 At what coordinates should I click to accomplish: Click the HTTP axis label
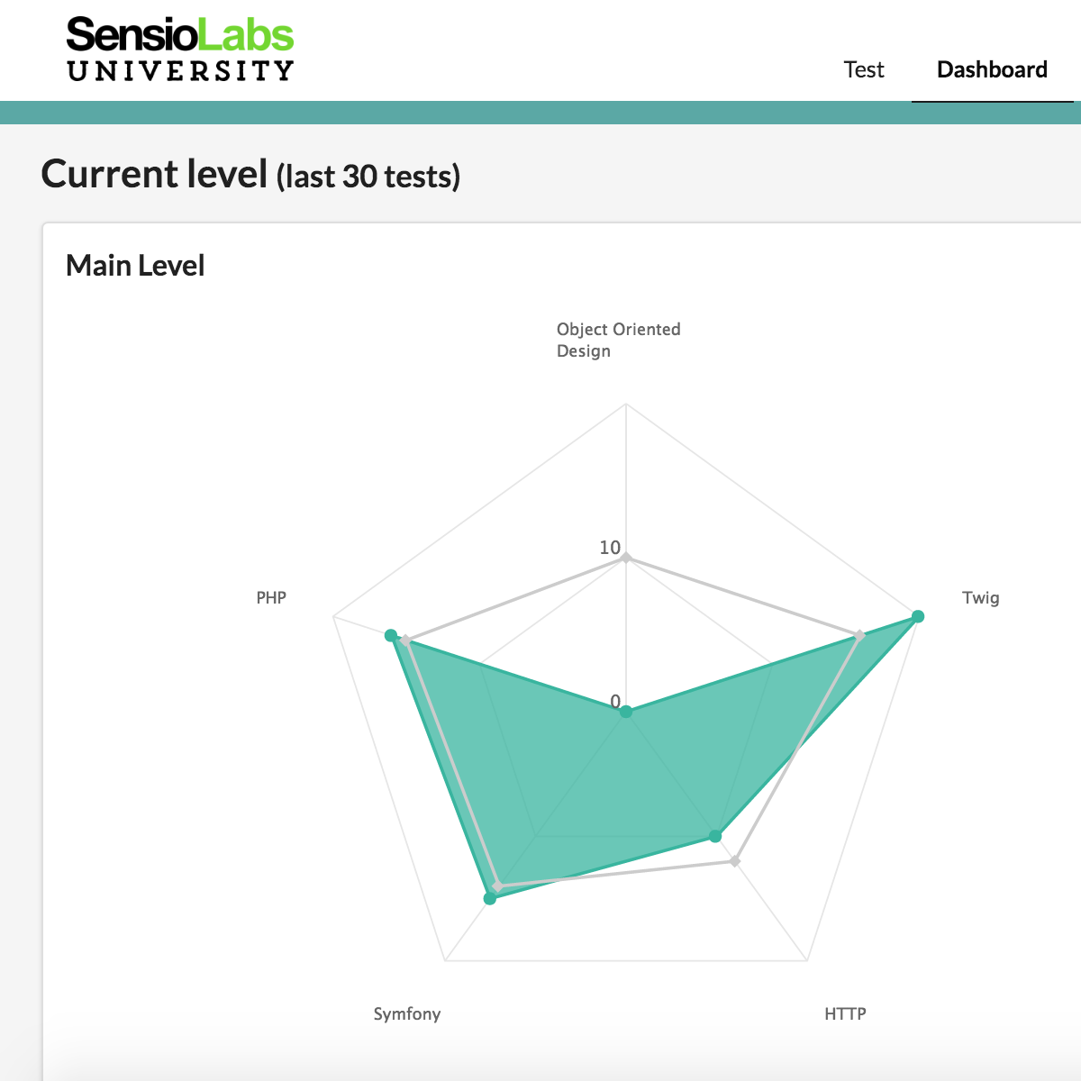845,1014
